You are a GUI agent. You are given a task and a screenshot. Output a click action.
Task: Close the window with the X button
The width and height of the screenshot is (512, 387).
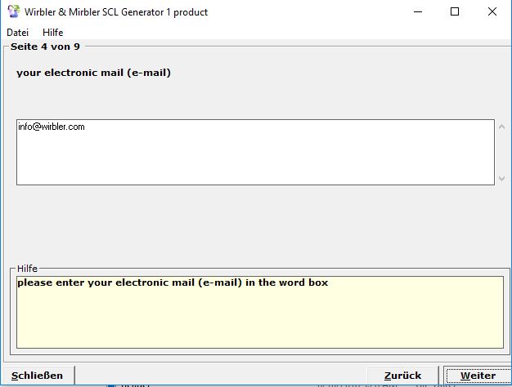tap(492, 11)
